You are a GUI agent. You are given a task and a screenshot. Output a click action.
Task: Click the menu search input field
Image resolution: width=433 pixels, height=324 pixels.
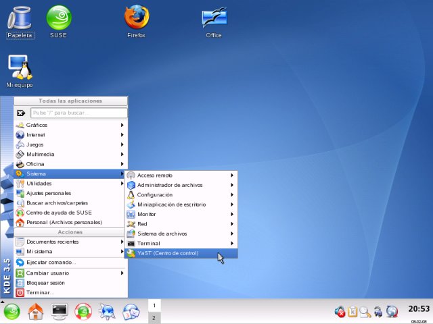click(79, 113)
